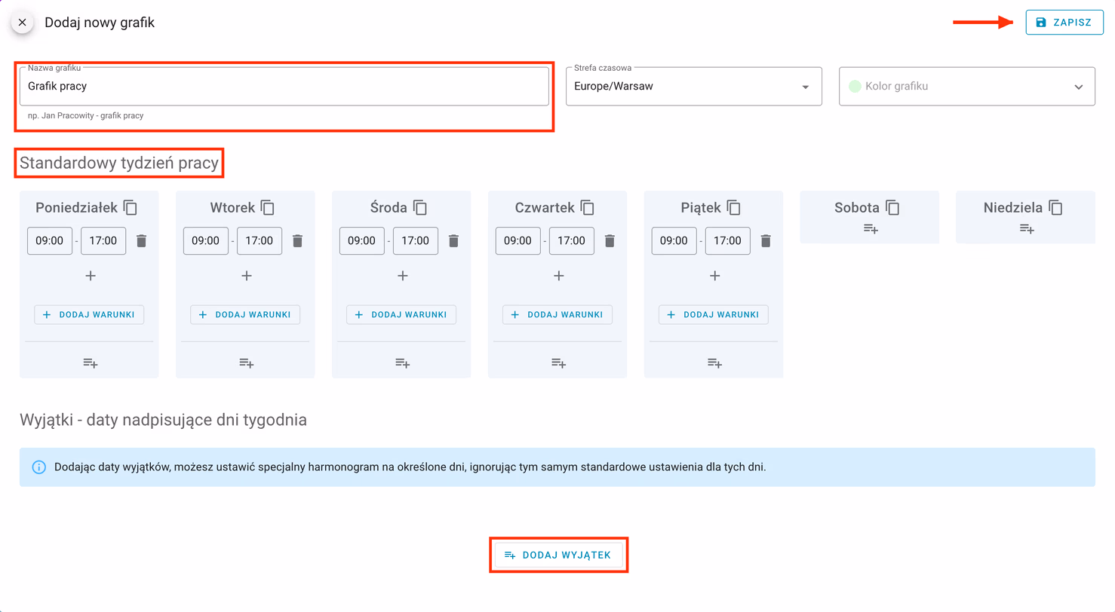Viewport: 1115px width, 612px height.
Task: Click the plus under Czwartek hours
Action: click(559, 276)
